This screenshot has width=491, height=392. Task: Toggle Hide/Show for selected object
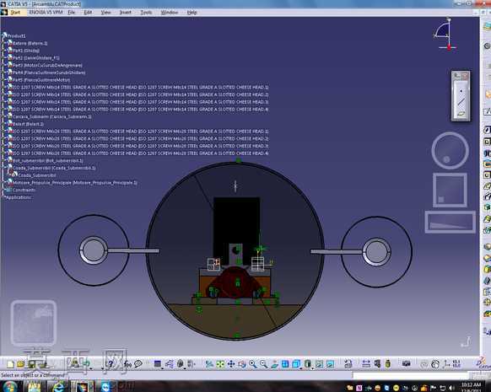click(x=319, y=364)
